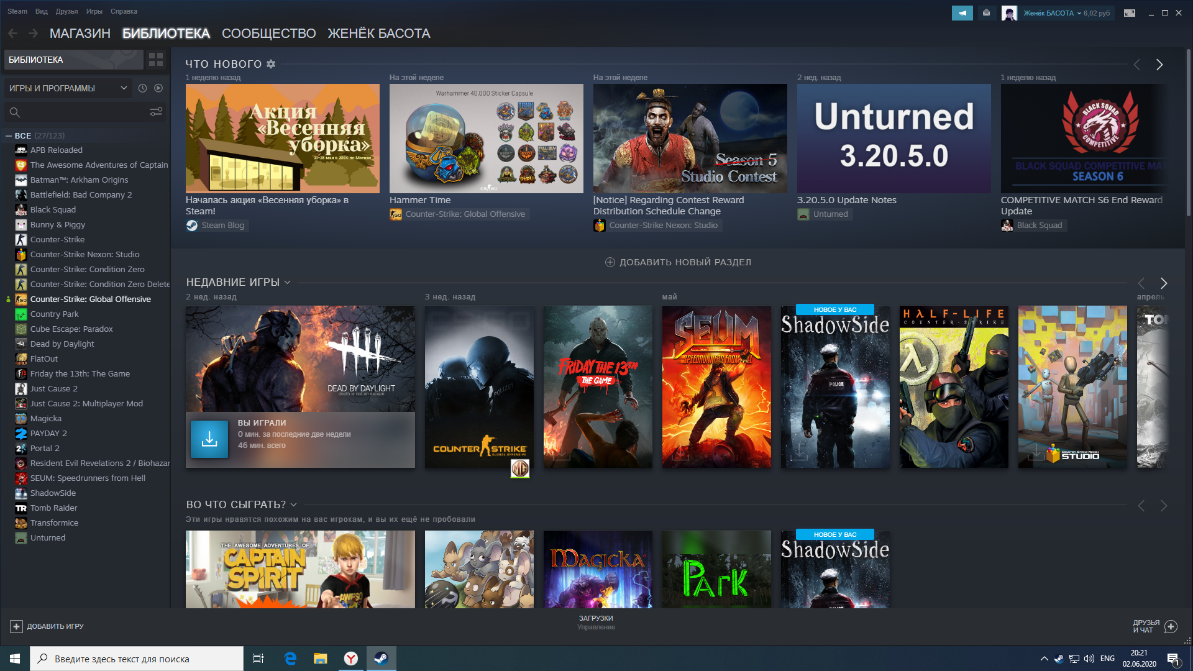1193x671 pixels.
Task: Select PAYDAY 2 in the games list
Action: click(48, 434)
